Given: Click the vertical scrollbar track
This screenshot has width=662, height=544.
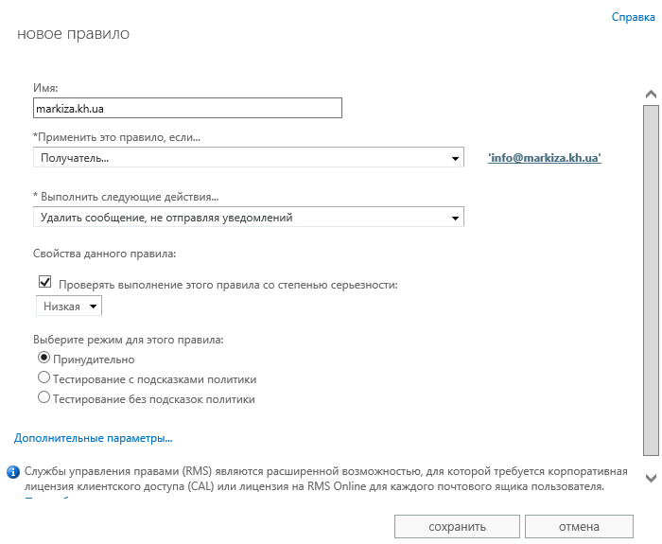Looking at the screenshot, I should [650, 284].
